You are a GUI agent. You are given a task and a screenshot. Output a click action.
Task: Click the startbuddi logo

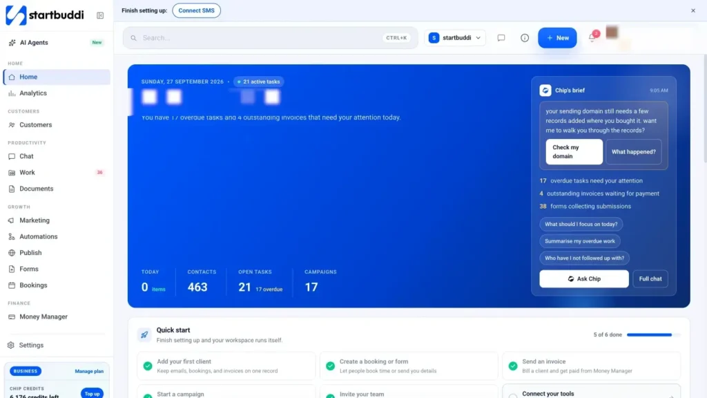pyautogui.click(x=45, y=15)
